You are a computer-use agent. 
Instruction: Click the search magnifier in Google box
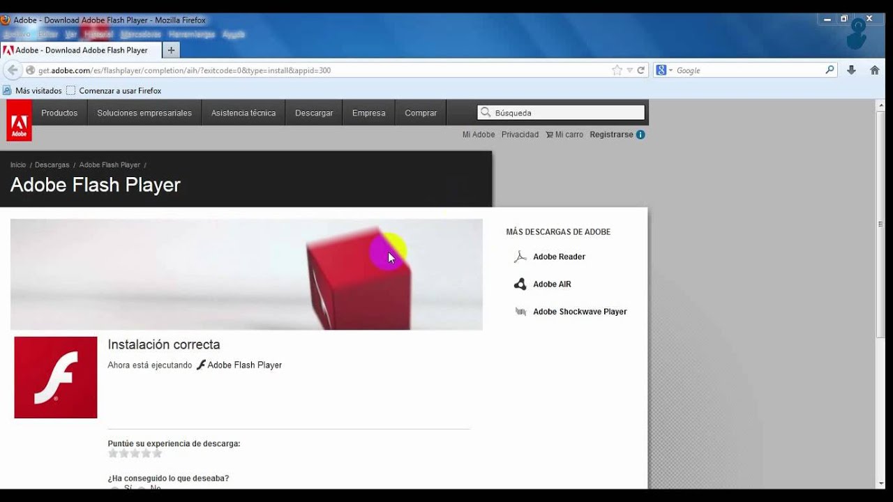830,70
